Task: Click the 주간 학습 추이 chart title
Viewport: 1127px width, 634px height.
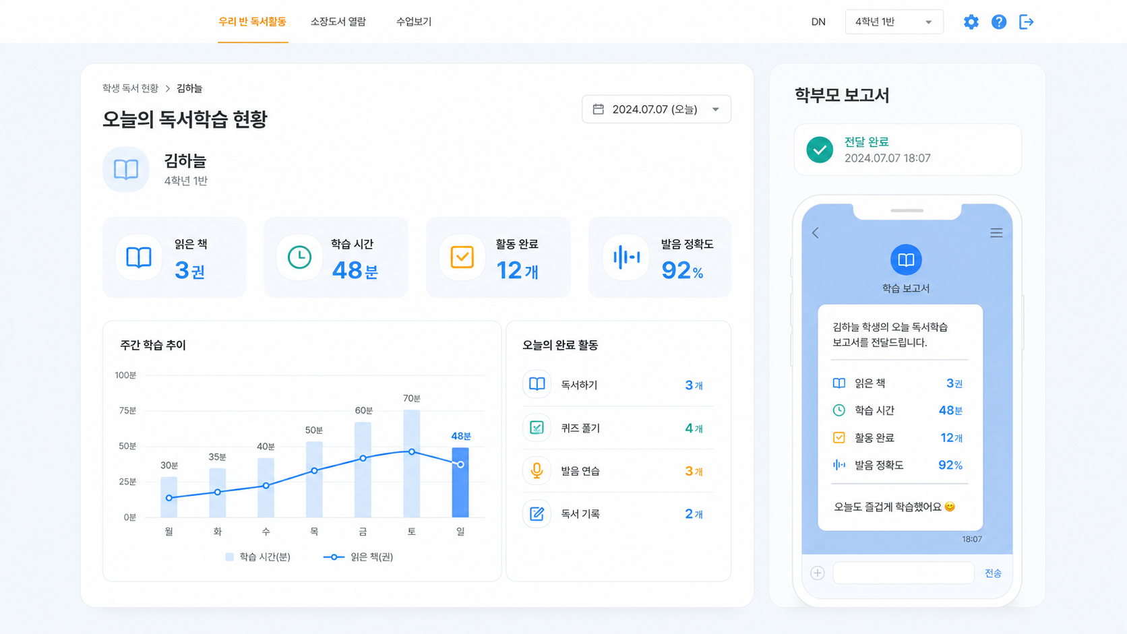Action: [x=153, y=345]
